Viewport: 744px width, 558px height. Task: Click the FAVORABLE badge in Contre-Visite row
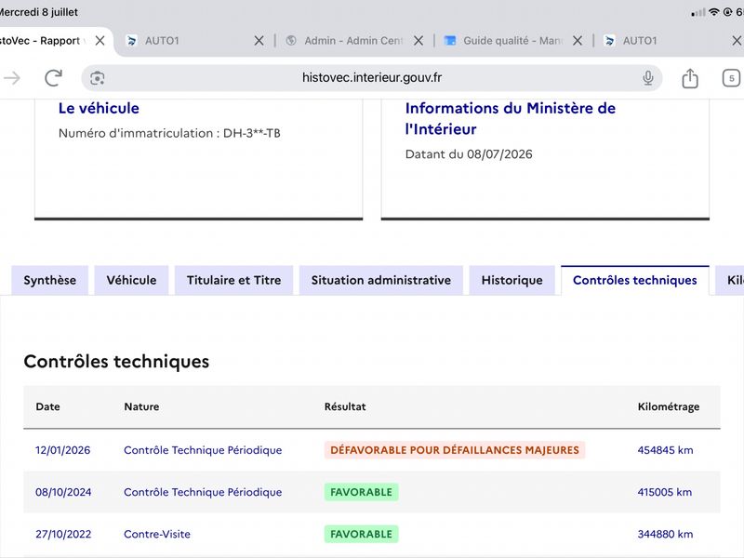361,534
